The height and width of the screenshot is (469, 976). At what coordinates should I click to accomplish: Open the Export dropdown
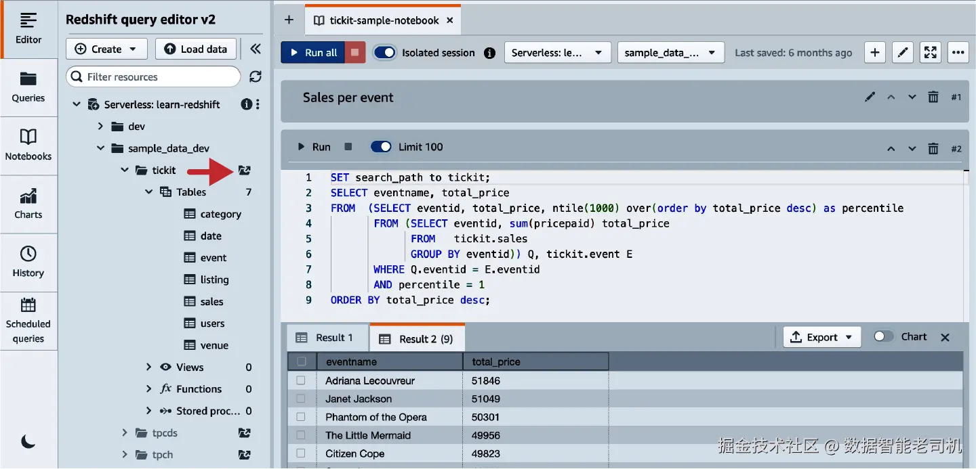pyautogui.click(x=822, y=337)
